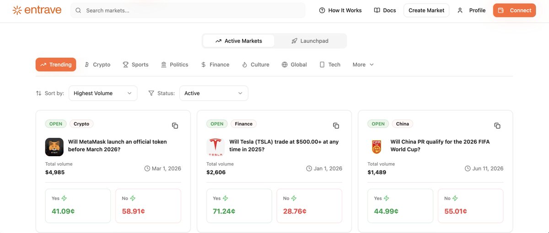Copy link for China PR market
Image resolution: width=549 pixels, height=233 pixels.
(x=497, y=126)
